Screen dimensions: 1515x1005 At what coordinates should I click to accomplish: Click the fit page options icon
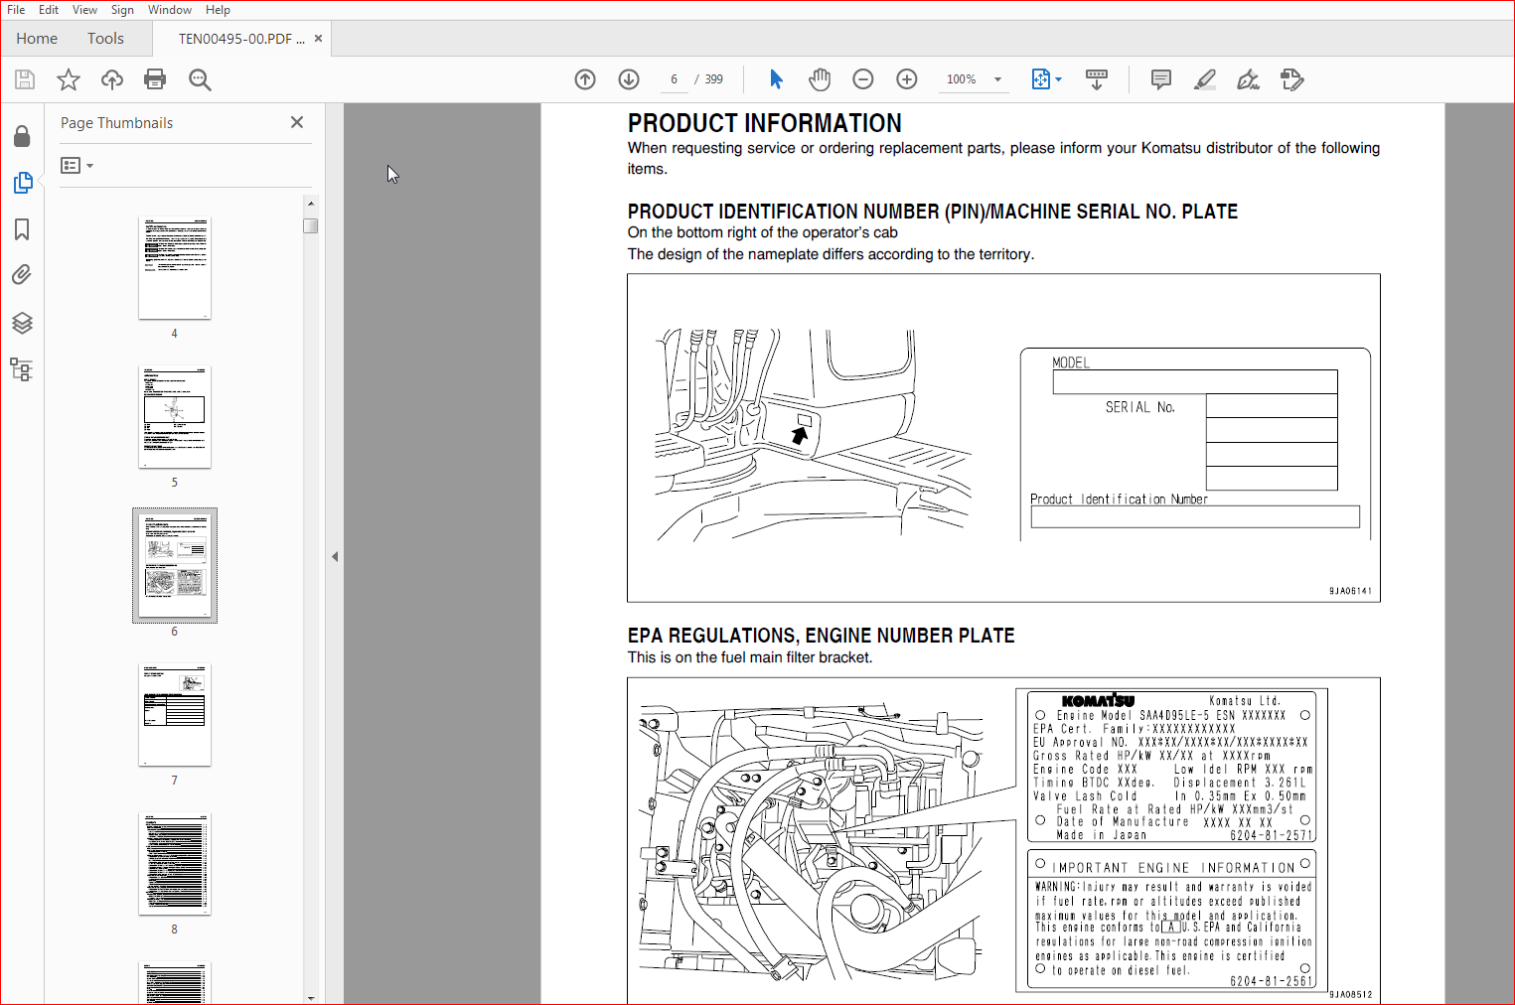tap(1040, 79)
